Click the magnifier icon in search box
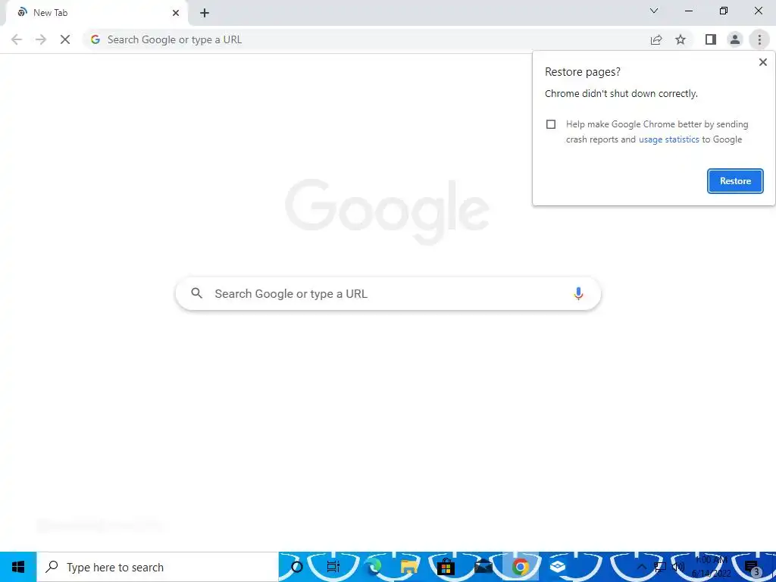Screen dimensions: 776x582 point(196,293)
